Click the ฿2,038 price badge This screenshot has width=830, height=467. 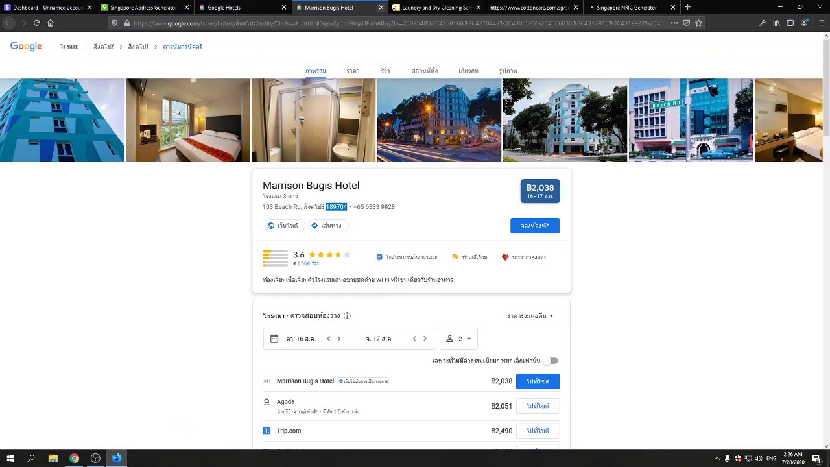point(540,191)
